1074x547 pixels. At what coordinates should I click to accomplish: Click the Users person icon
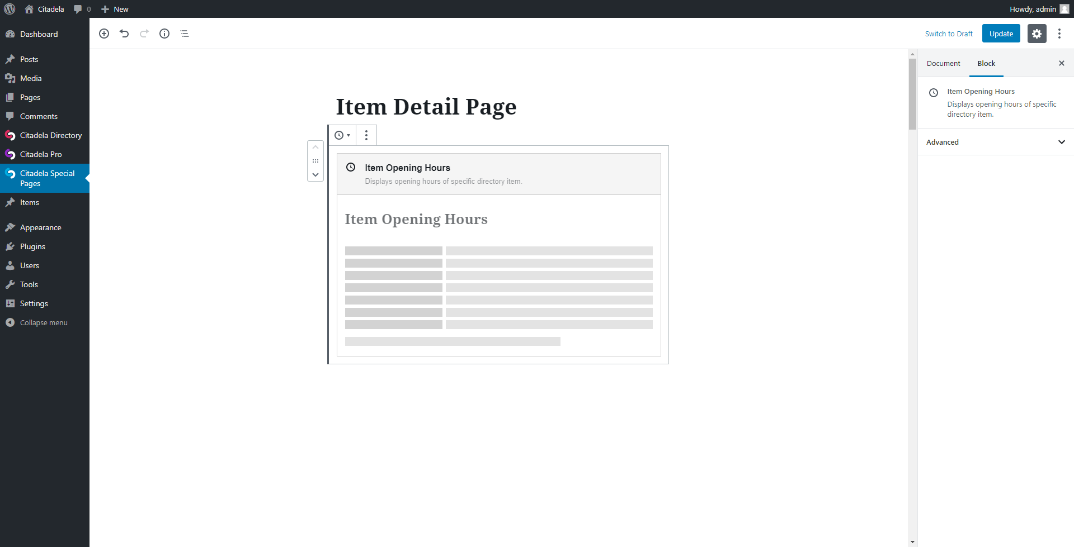pyautogui.click(x=10, y=265)
